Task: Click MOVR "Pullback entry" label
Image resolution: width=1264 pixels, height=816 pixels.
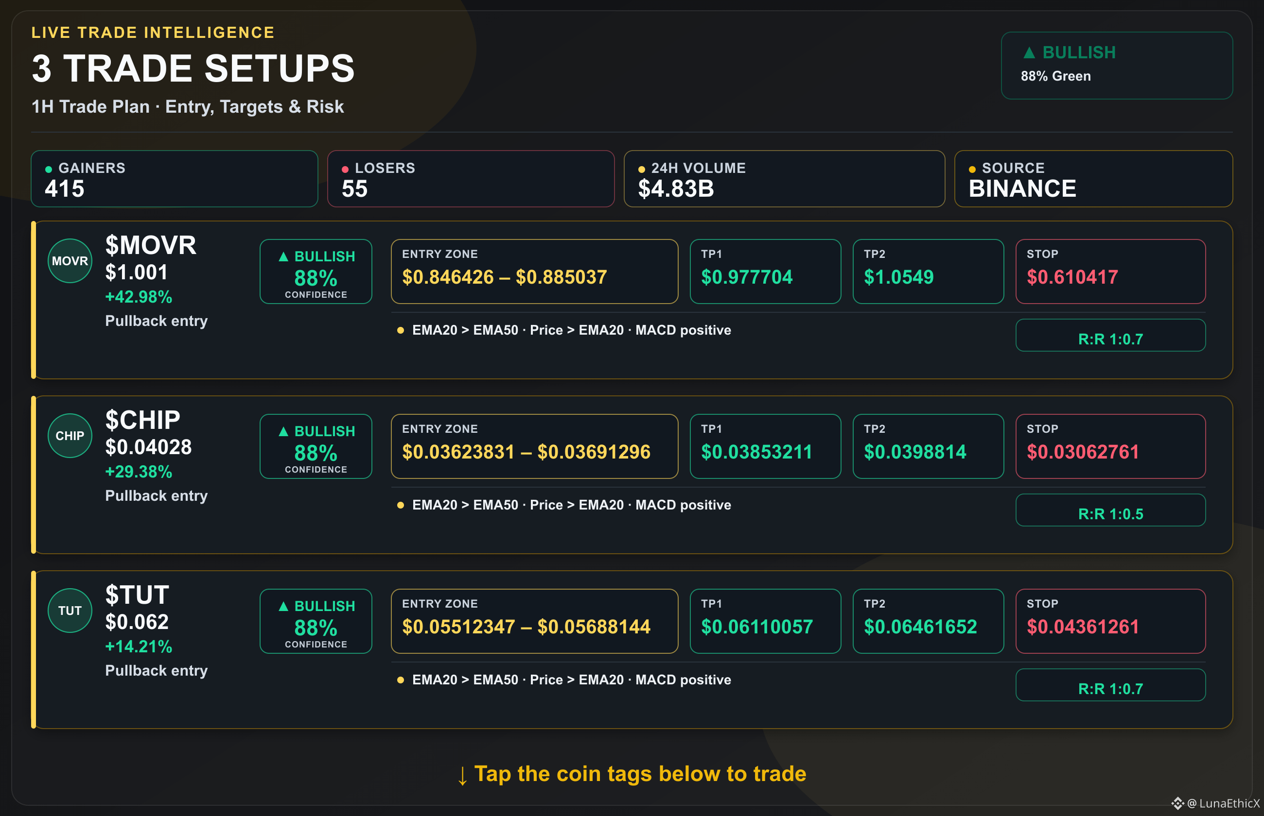Action: tap(157, 321)
